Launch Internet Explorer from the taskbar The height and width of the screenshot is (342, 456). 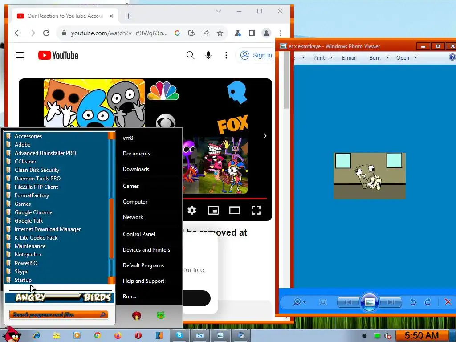pos(37,336)
